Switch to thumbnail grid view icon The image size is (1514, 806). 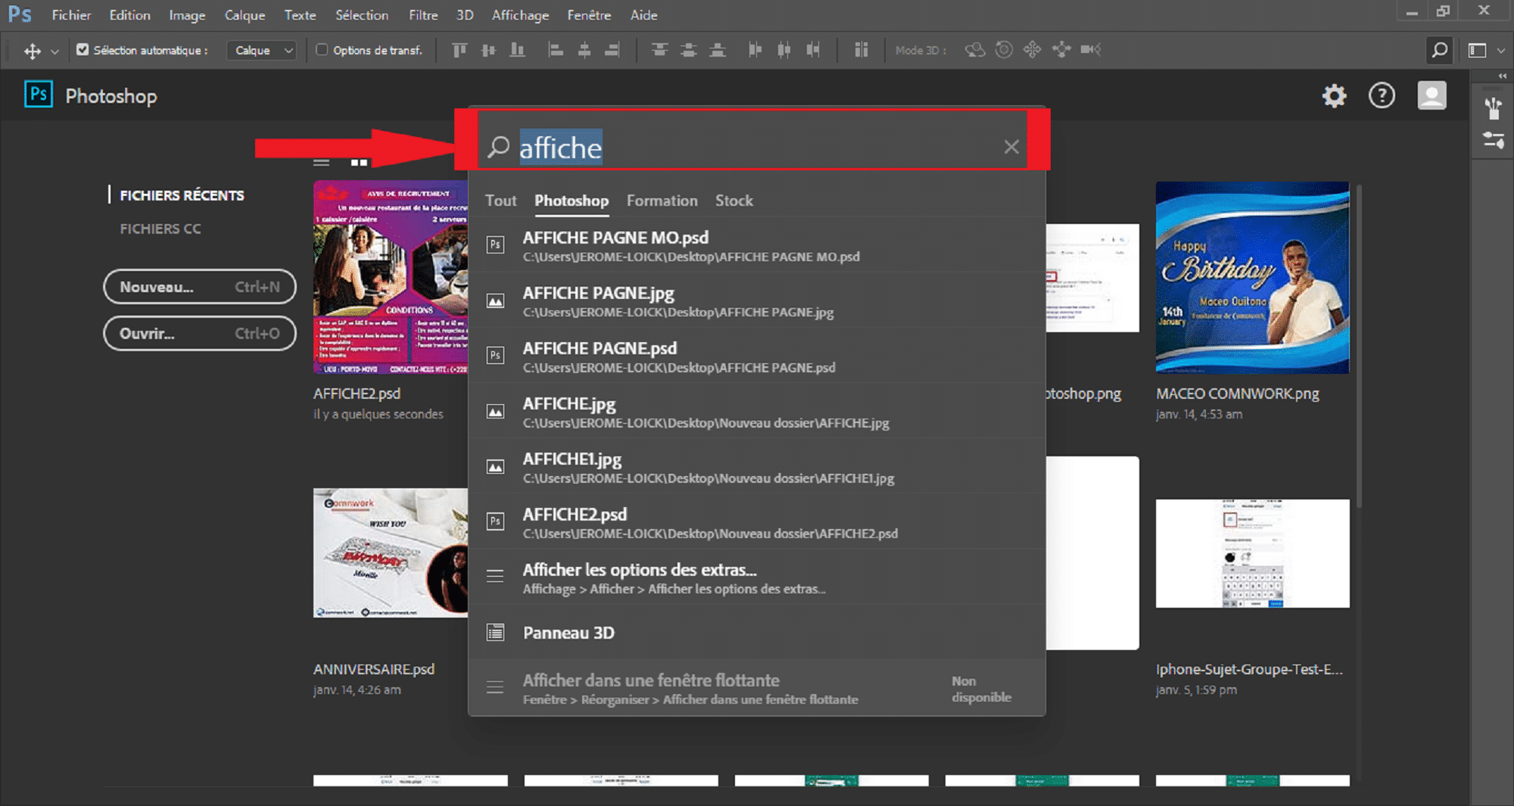(x=359, y=163)
